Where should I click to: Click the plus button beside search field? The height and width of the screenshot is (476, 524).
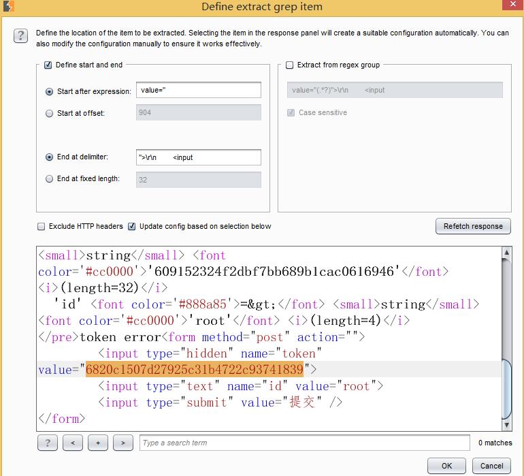click(97, 443)
